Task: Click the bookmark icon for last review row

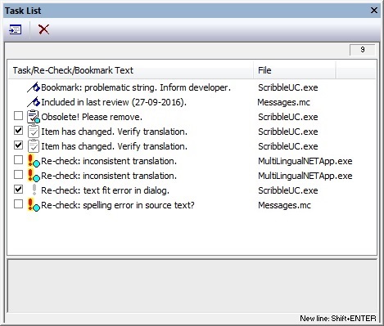Action: tap(34, 102)
